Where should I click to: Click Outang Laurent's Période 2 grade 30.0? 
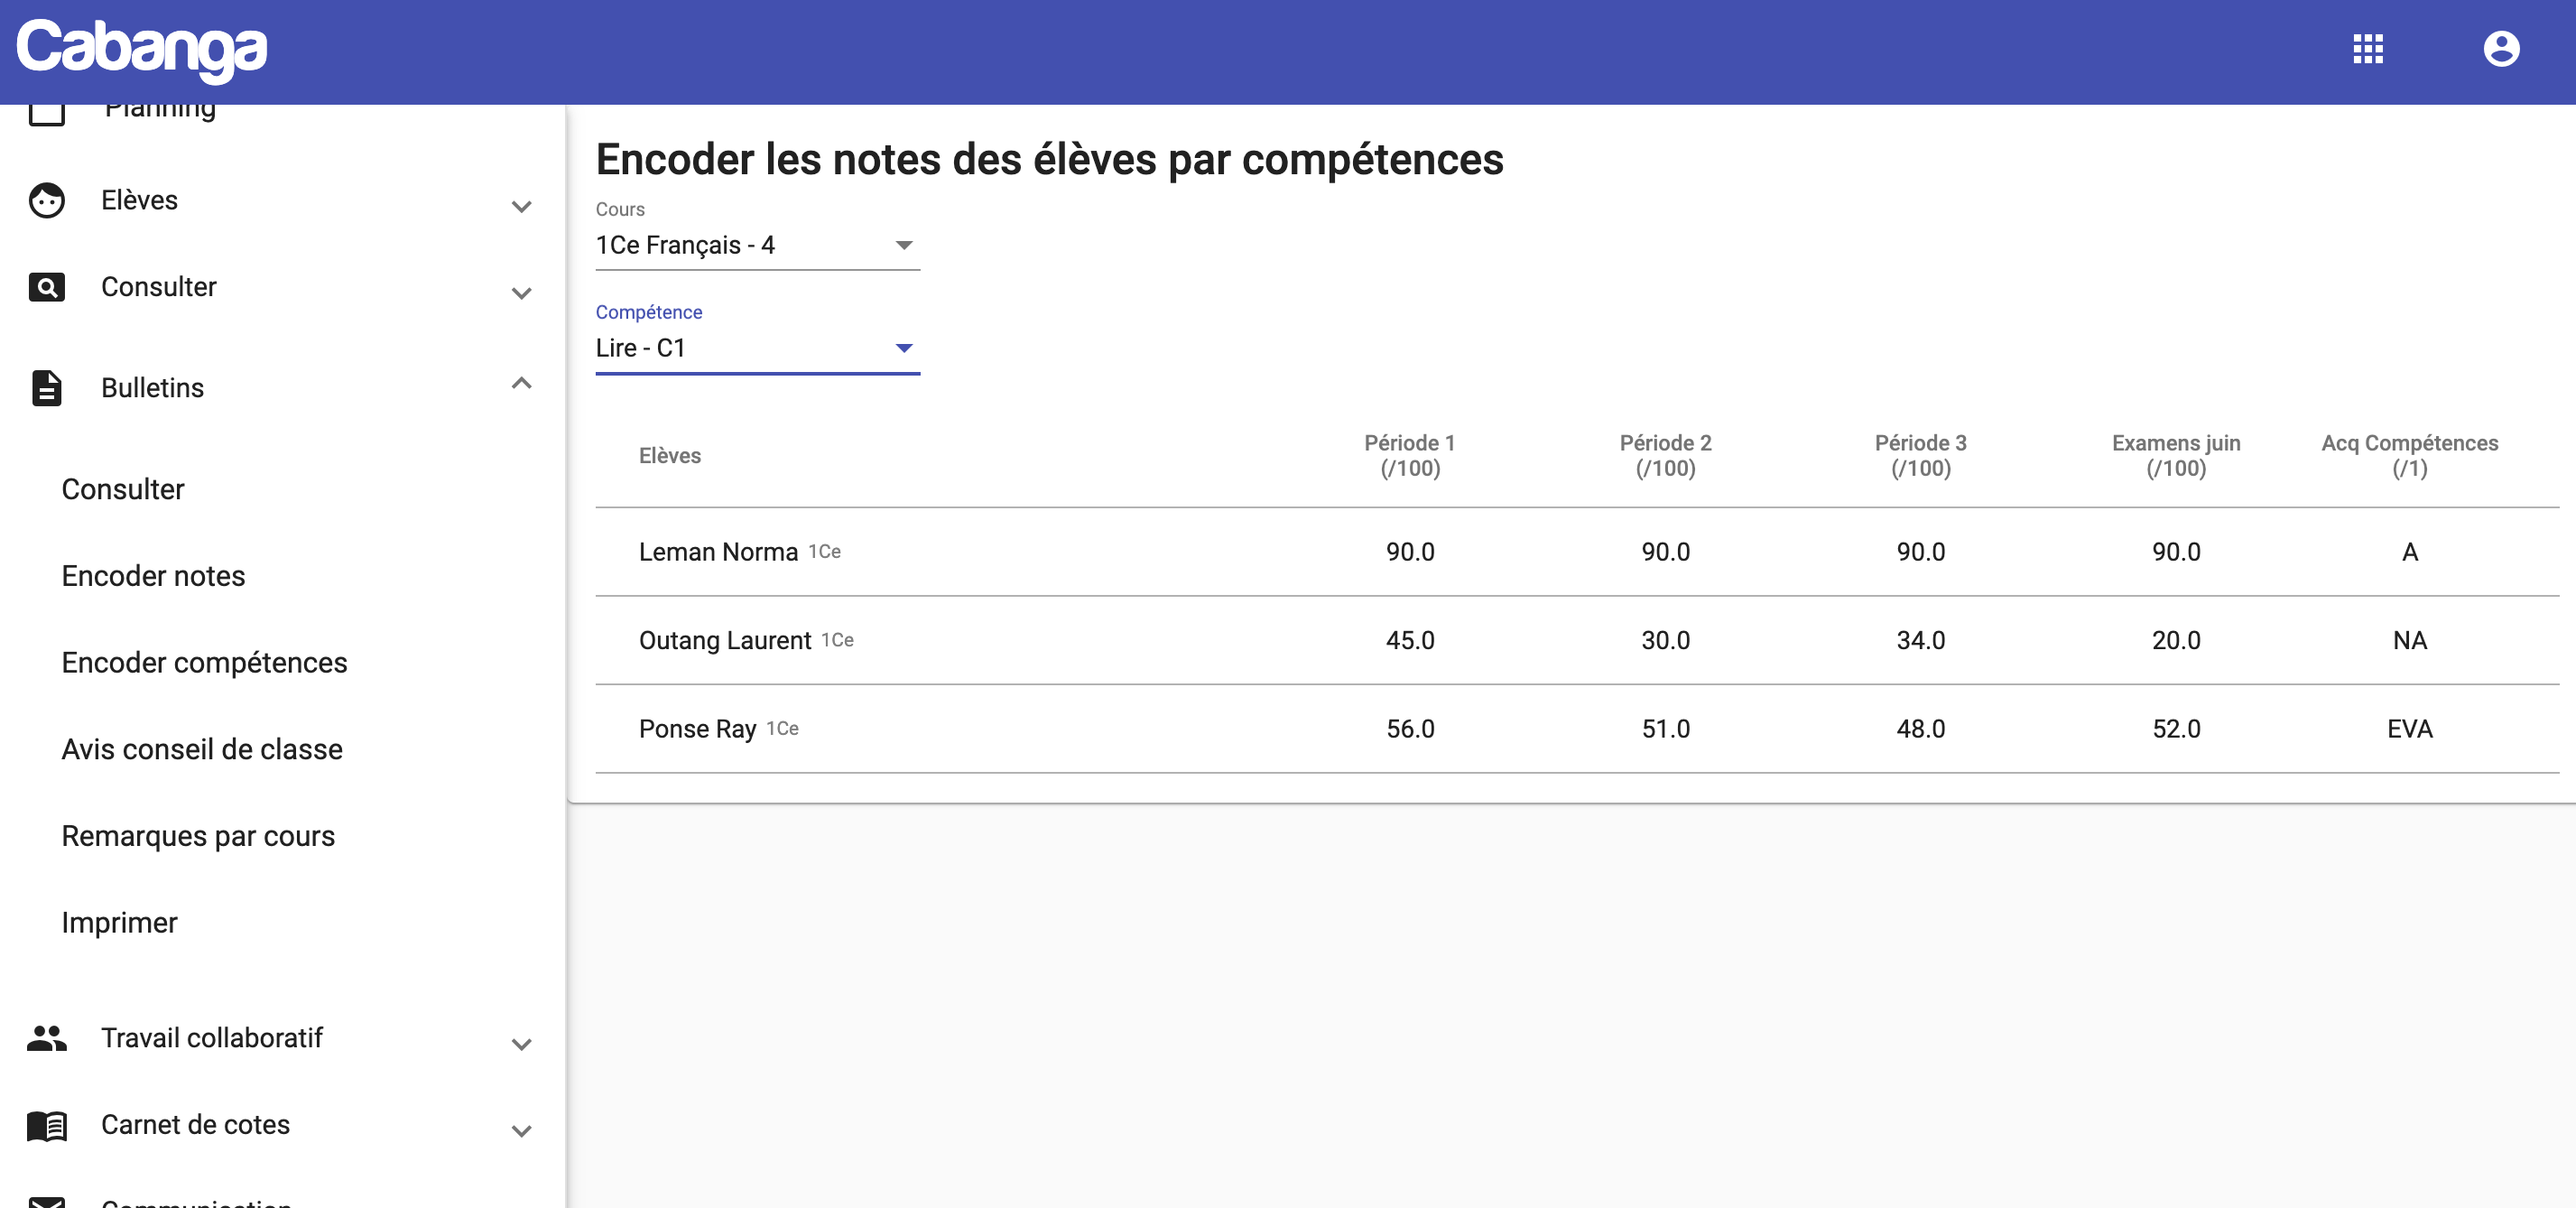click(1665, 641)
